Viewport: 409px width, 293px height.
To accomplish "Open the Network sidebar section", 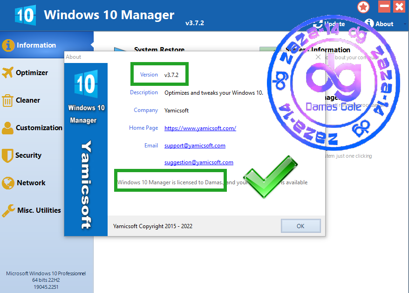I will point(31,183).
